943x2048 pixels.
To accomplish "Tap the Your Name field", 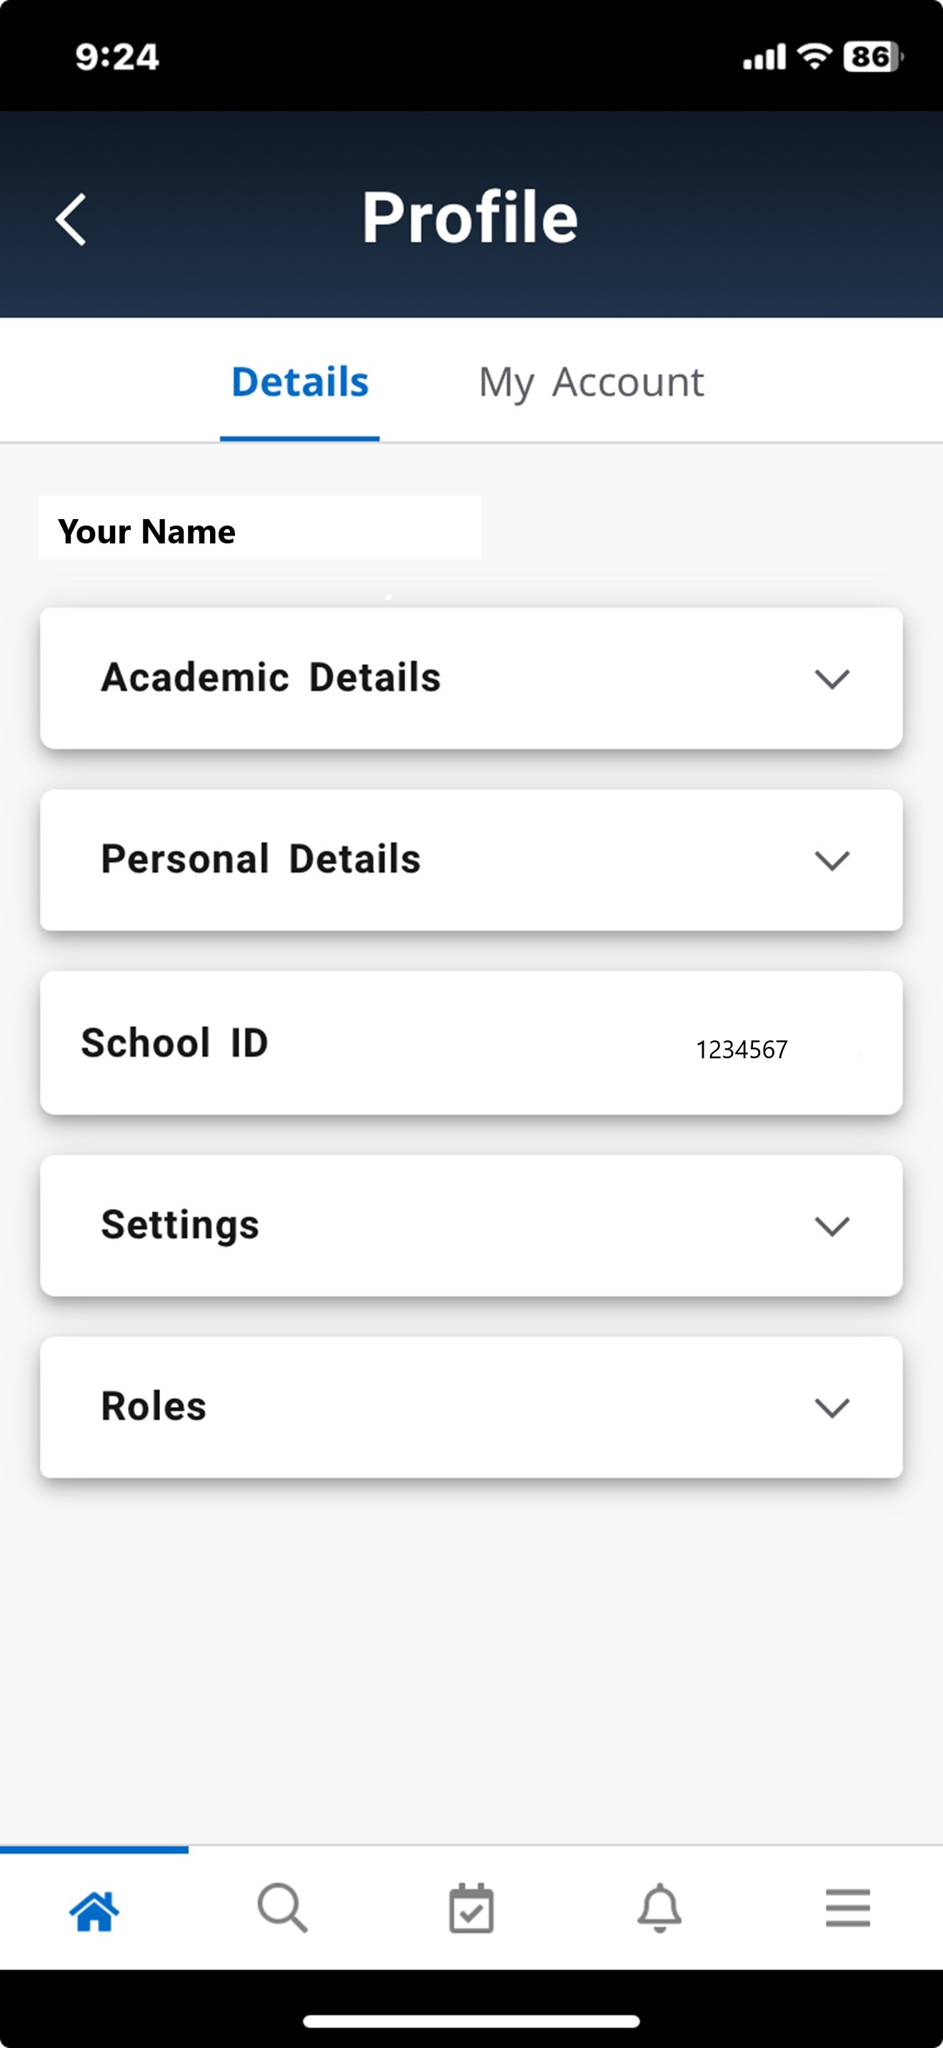I will pos(260,528).
